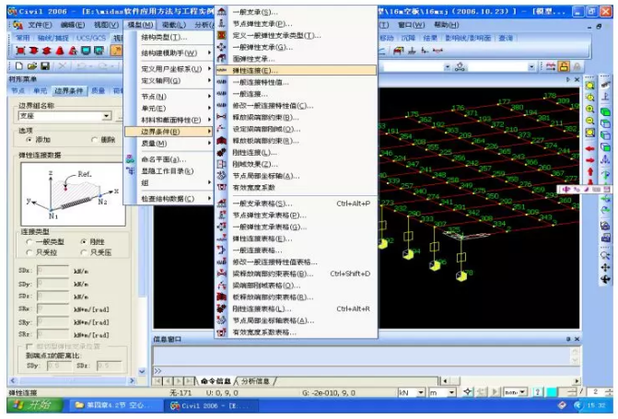Switch to 分析信息 tab in message window
This screenshot has height=419, width=618.
pyautogui.click(x=255, y=380)
